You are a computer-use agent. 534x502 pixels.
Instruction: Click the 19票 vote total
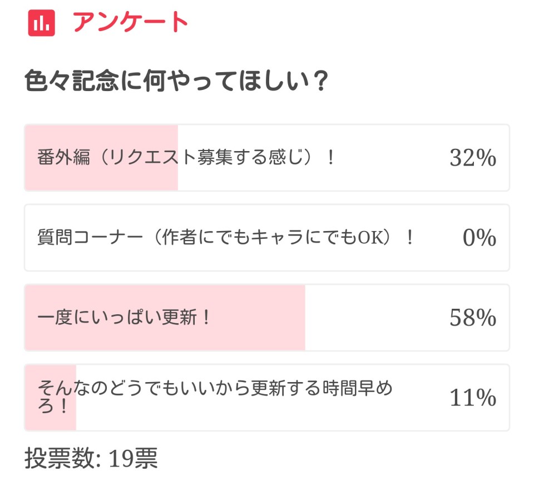click(133, 459)
